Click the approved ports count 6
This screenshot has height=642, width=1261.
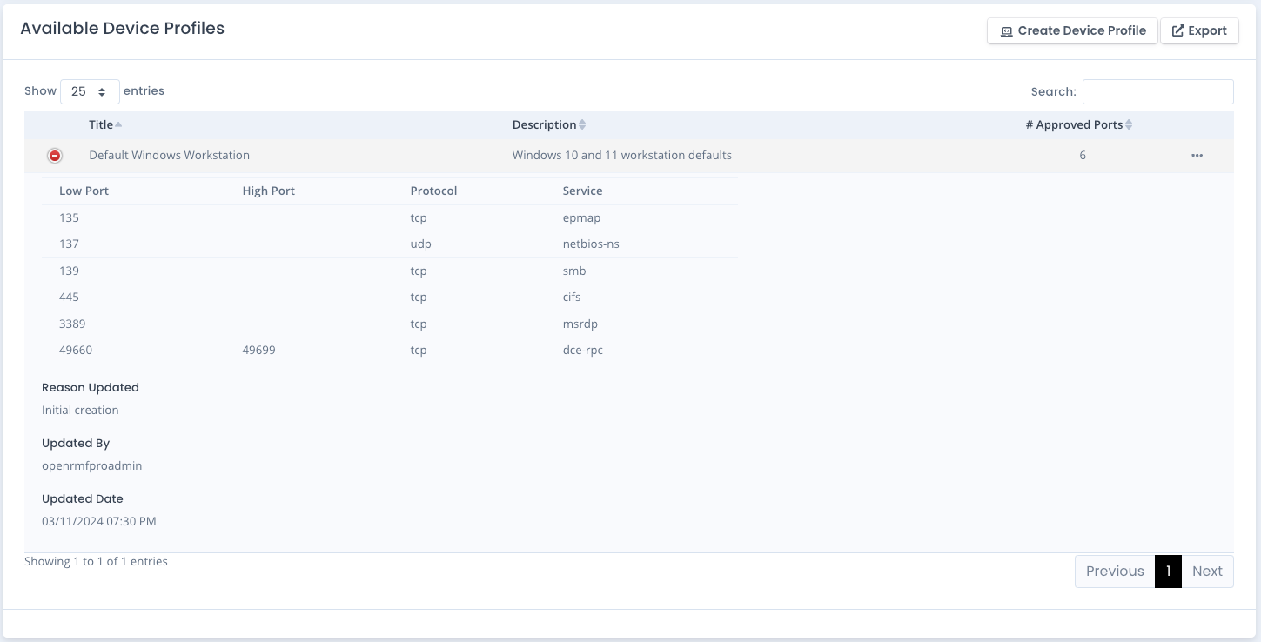(x=1083, y=155)
